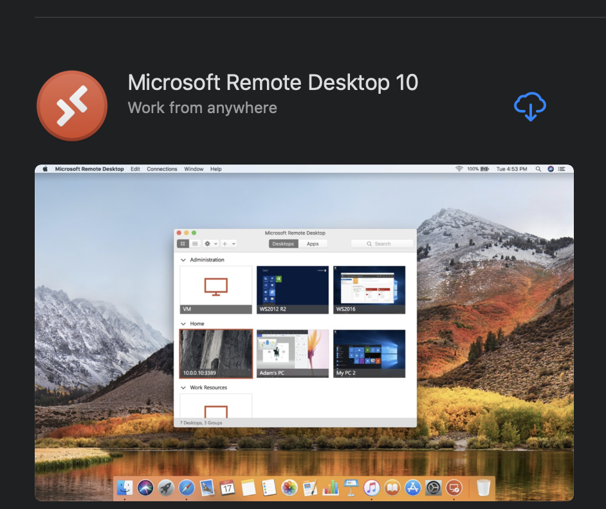This screenshot has width=606, height=509.
Task: Select the VM desktop thumbnail
Action: pos(216,290)
